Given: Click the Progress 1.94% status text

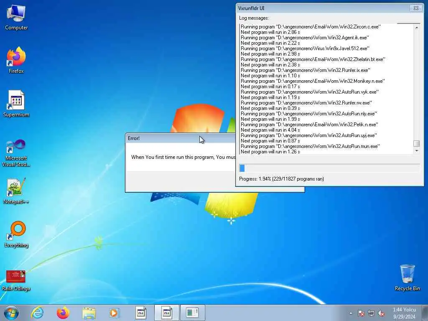Looking at the screenshot, I should click(x=281, y=179).
